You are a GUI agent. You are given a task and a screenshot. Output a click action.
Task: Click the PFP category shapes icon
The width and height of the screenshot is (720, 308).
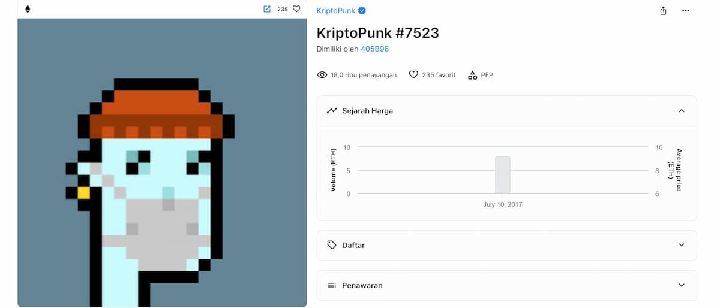(x=472, y=75)
